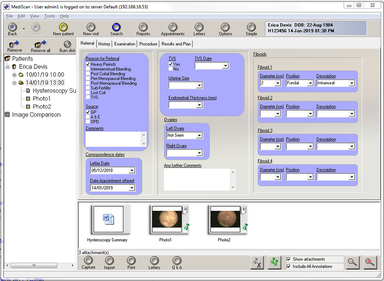384x281 pixels.
Task: Open Options from the toolbar
Action: coord(225,27)
